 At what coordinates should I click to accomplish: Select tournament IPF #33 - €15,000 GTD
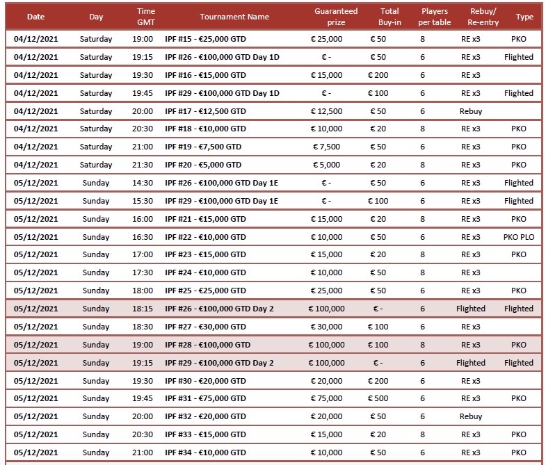[x=205, y=435]
